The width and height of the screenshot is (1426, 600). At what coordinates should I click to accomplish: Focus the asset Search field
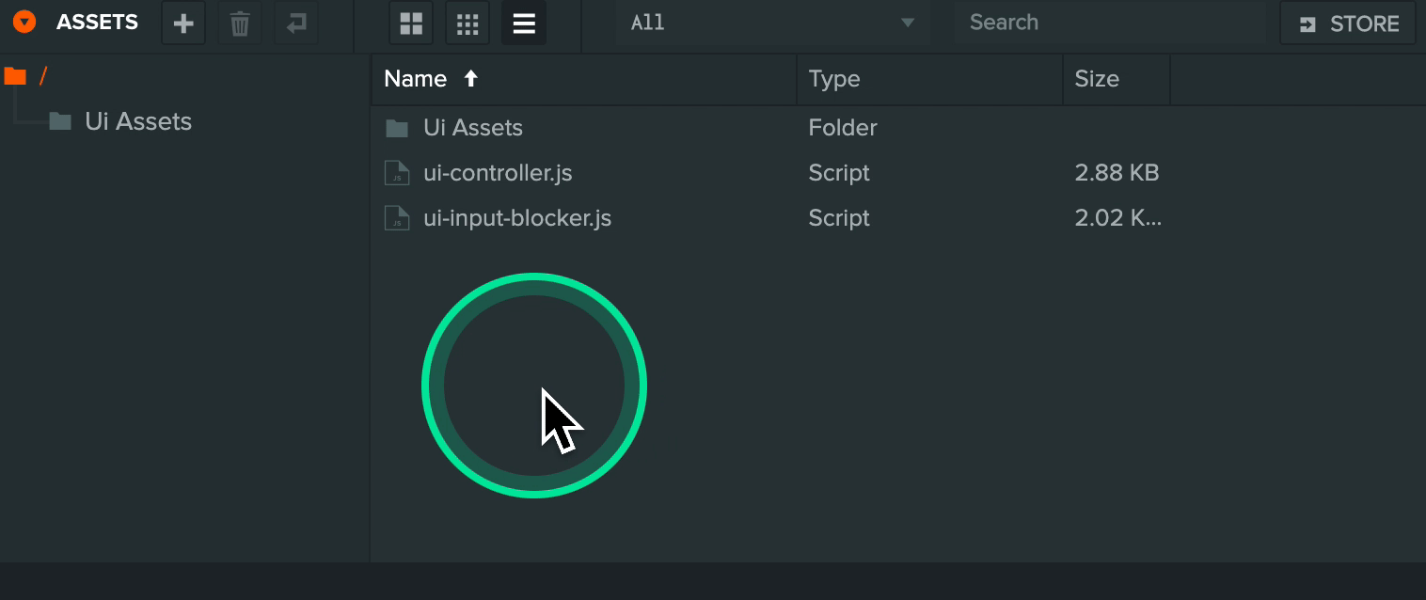tap(1109, 23)
